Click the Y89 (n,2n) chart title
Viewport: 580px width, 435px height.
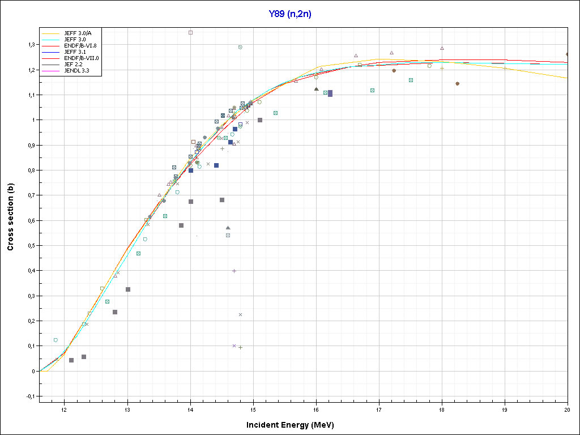coord(289,14)
